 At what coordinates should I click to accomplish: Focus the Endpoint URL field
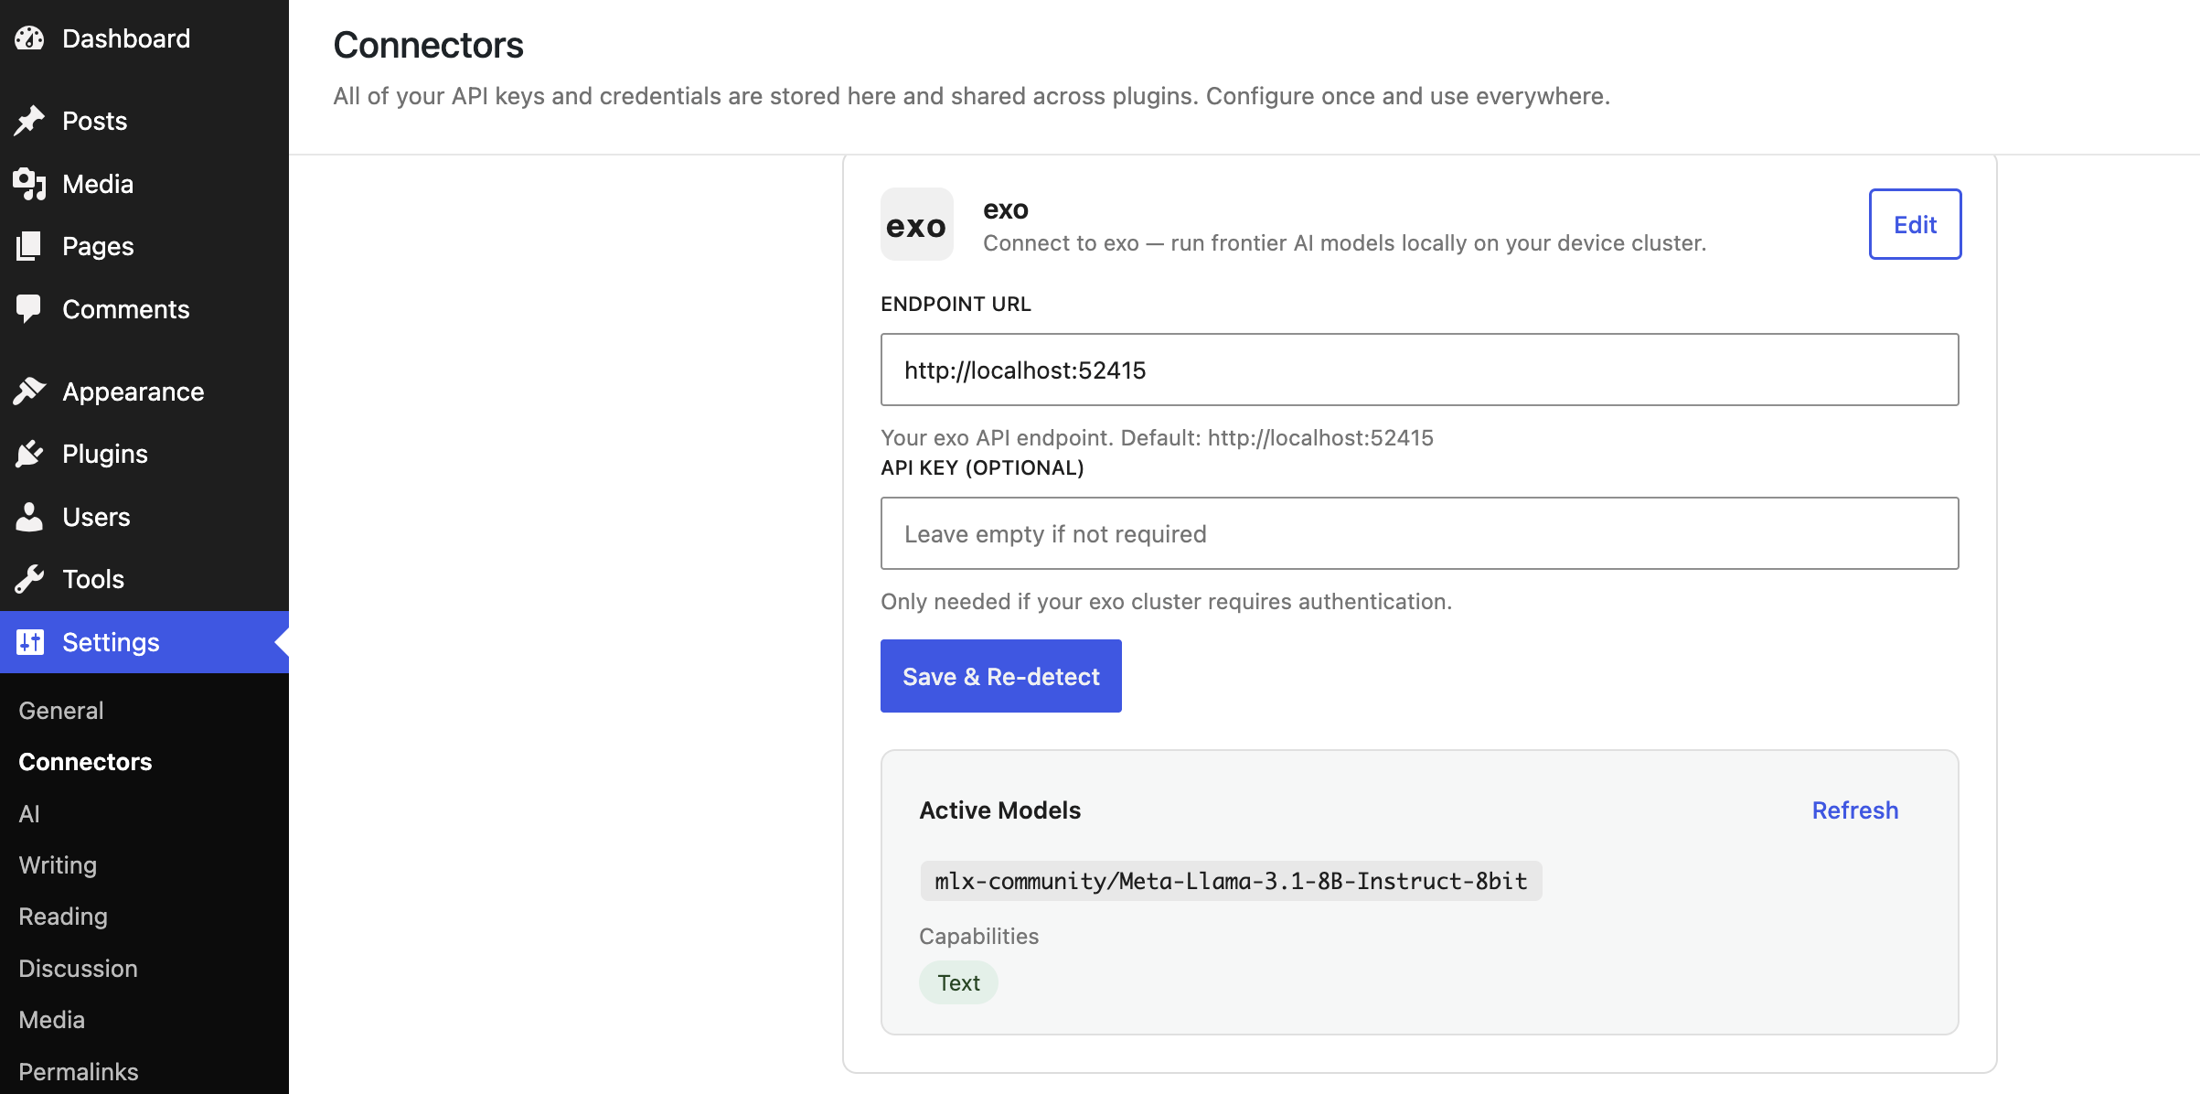coord(1419,370)
